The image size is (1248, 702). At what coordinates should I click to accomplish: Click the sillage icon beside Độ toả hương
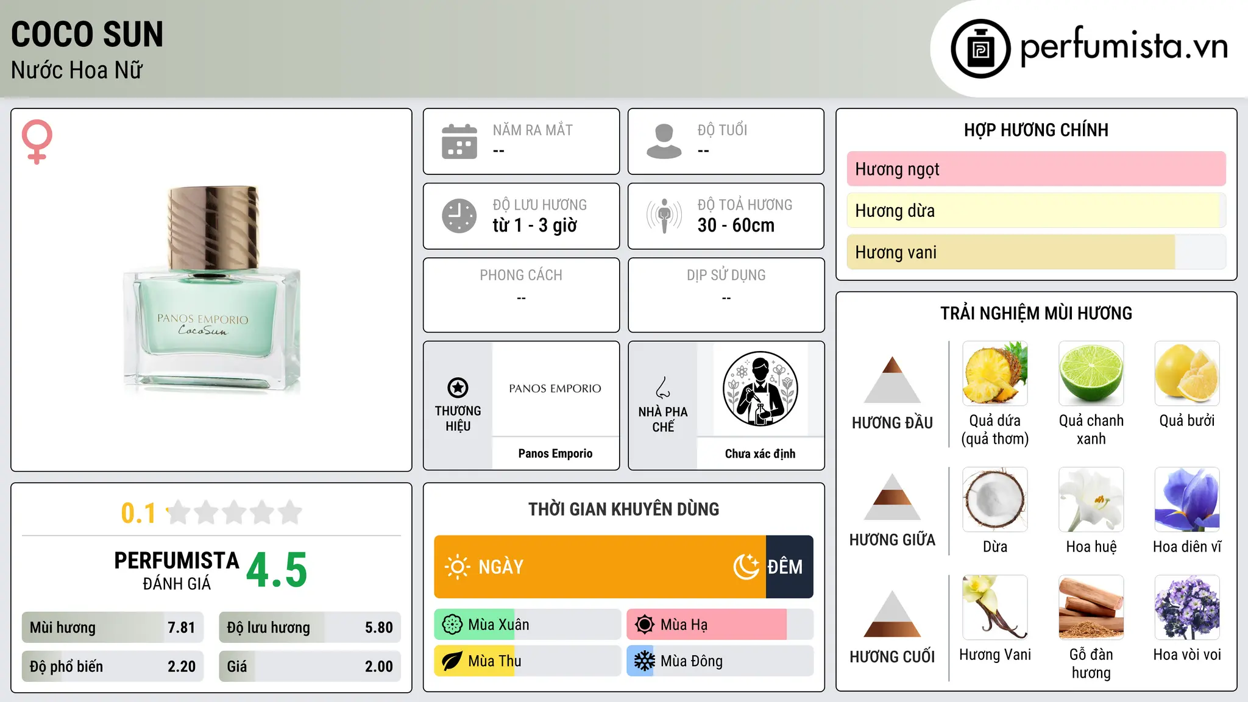click(x=664, y=216)
